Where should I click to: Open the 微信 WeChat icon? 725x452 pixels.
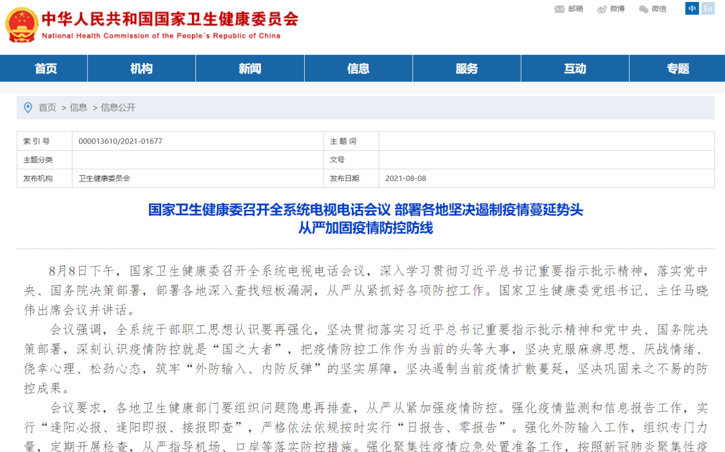(x=643, y=9)
